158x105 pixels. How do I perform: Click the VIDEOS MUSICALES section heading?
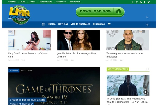(x=118, y=69)
